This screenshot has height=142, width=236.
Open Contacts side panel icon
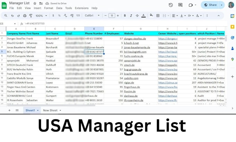233,49
